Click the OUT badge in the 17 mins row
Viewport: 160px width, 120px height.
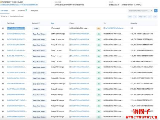[x=99, y=29]
